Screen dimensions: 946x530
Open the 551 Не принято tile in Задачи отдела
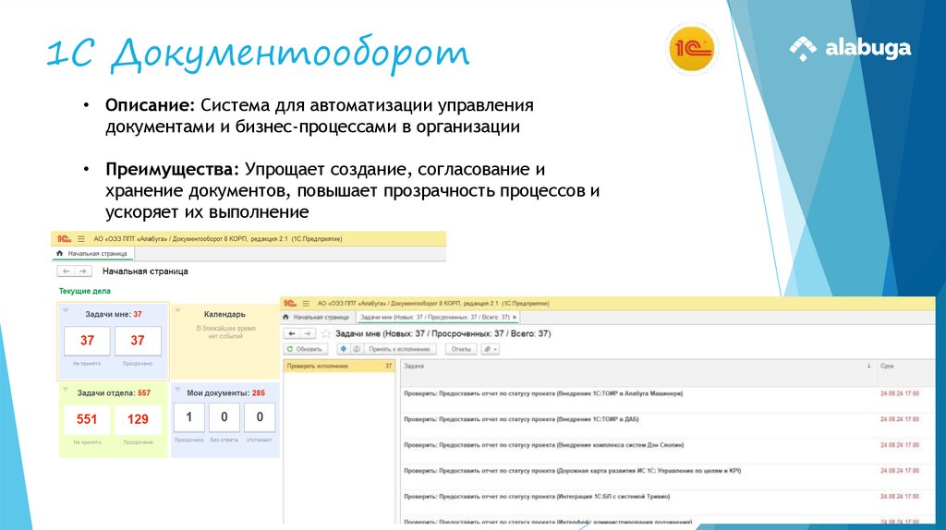point(87,419)
